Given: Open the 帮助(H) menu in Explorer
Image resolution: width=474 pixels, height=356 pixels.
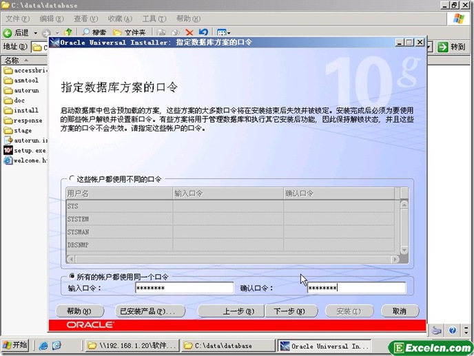Looking at the screenshot, I should coord(188,19).
